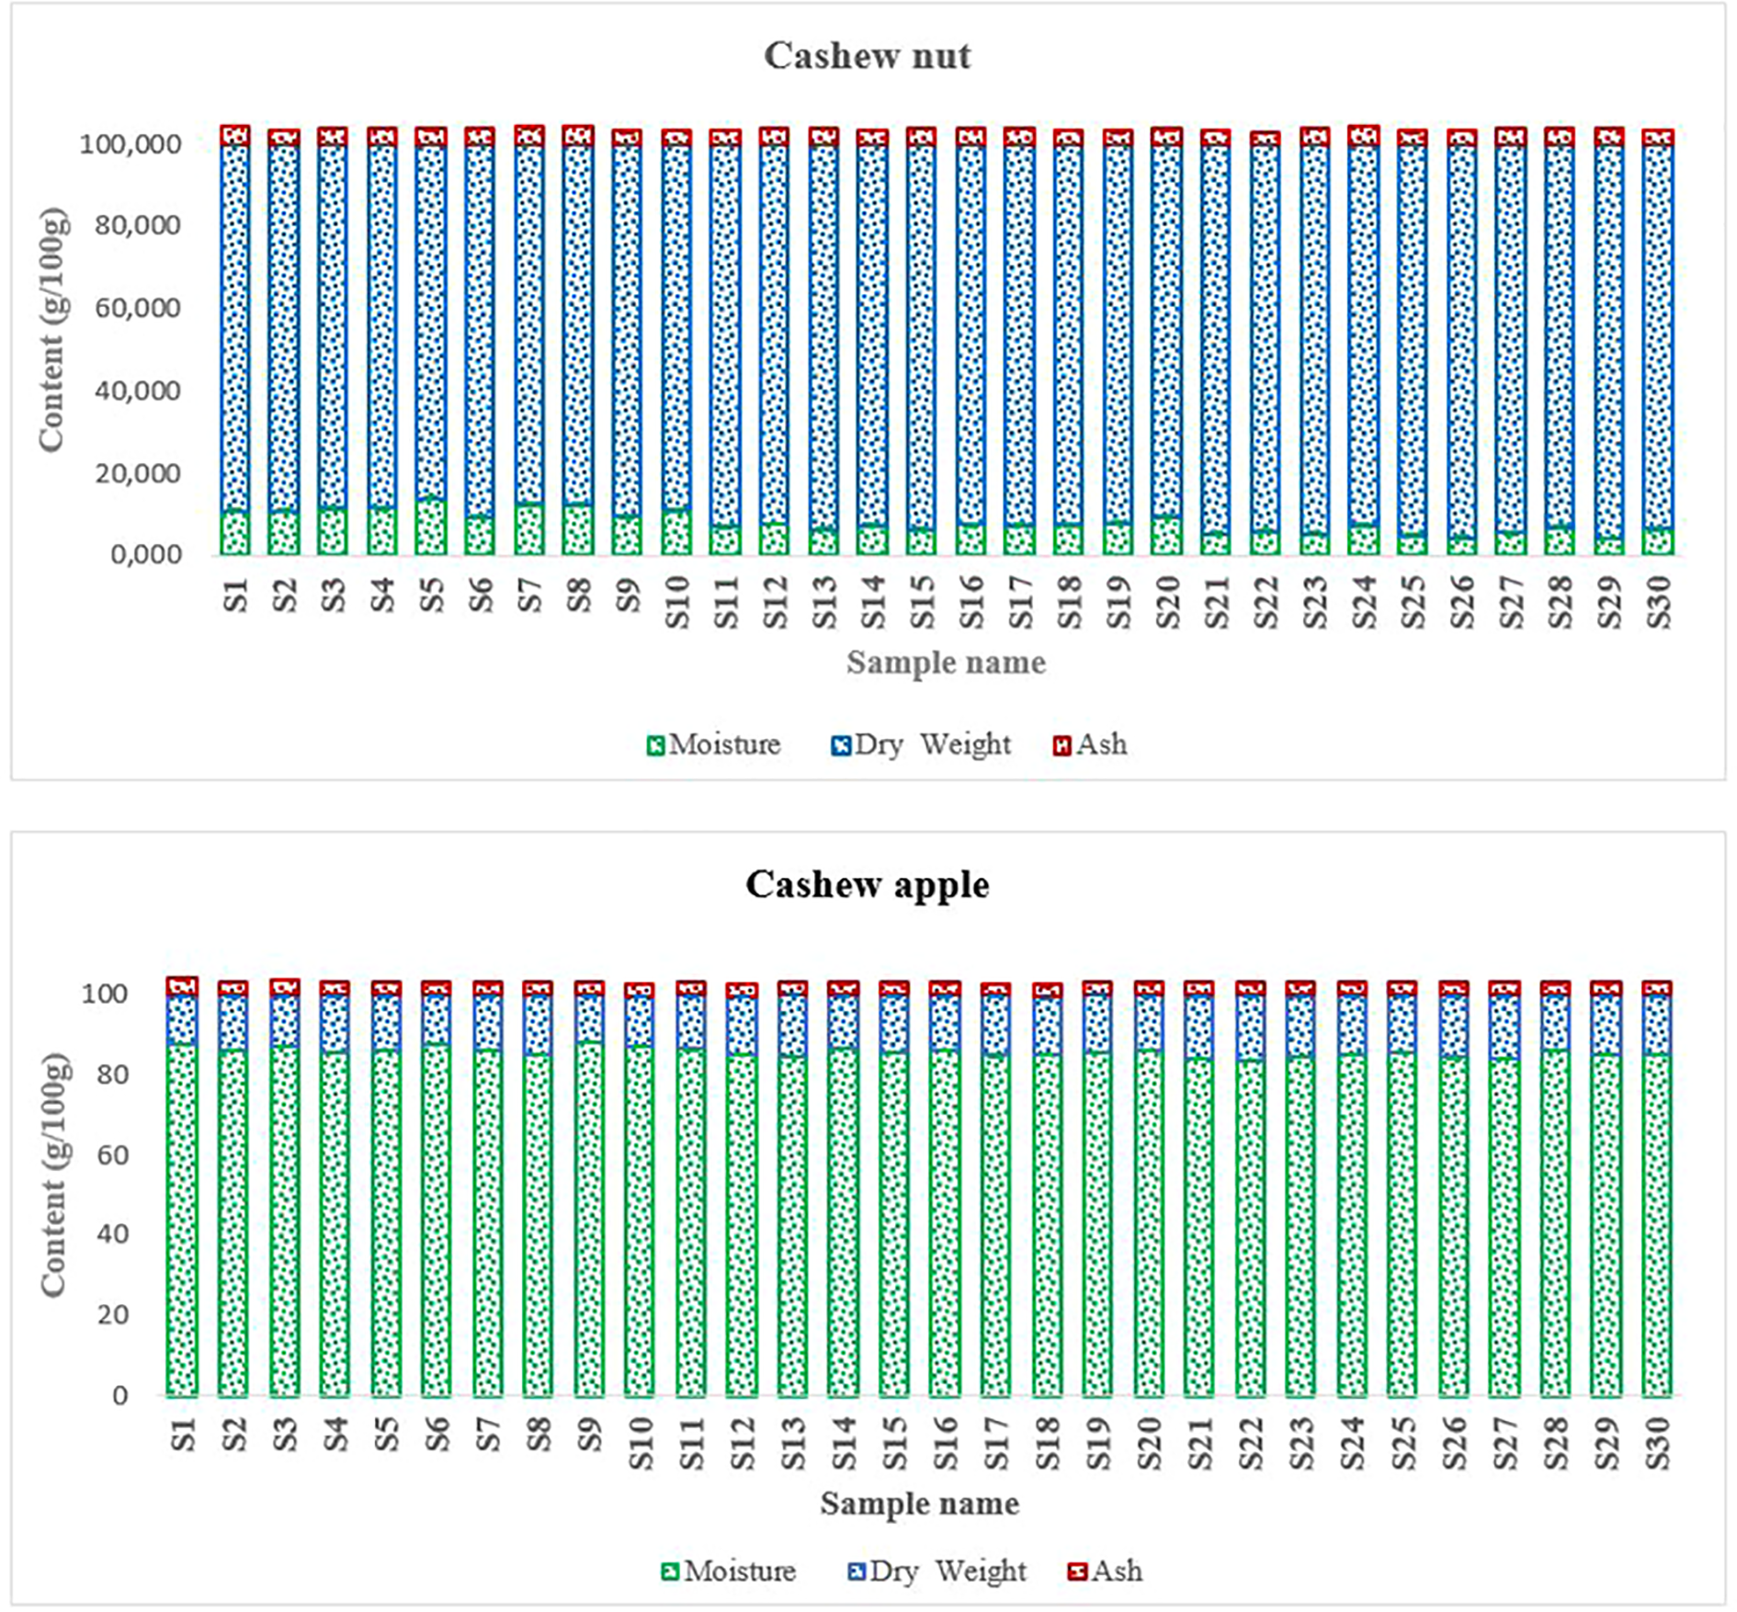Click the Ash legend swatch in Cashew apple chart
The width and height of the screenshot is (1737, 1612).
click(1077, 1572)
